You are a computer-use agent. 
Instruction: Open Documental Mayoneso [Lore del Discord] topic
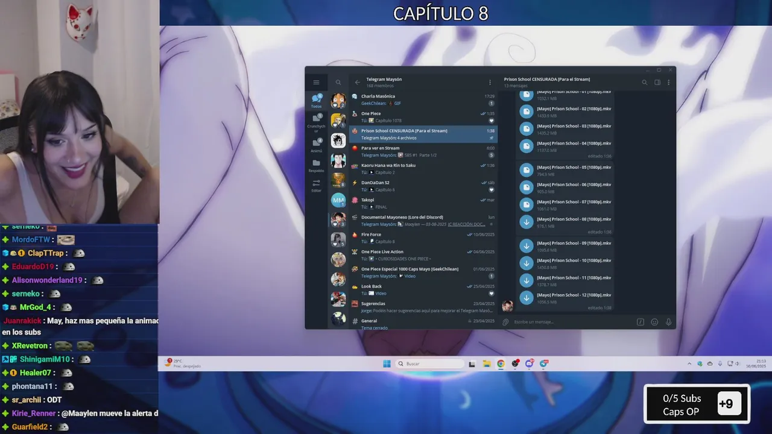click(423, 221)
